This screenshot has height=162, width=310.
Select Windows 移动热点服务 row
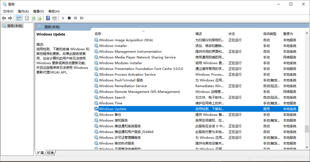[x=196, y=143]
